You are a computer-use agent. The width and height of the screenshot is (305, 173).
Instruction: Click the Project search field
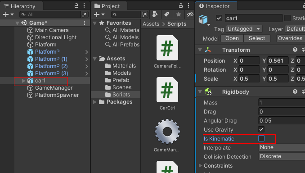[x=126, y=14]
